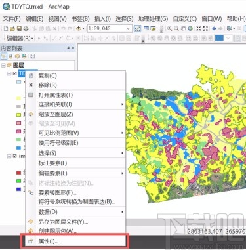
Task: Select the Zoom In tool
Action: pyautogui.click(x=169, y=28)
